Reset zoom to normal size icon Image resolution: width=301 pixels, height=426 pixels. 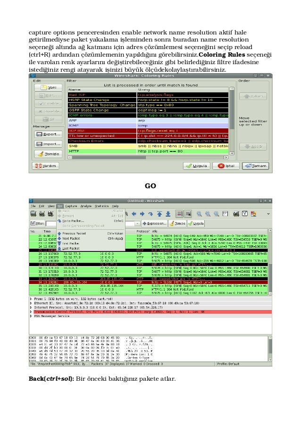point(216,214)
